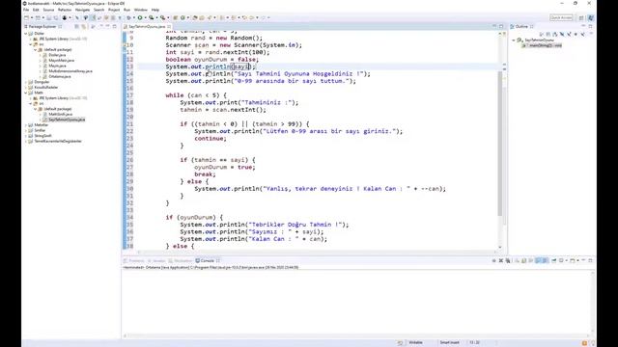
Task: Expand the Donguler project node
Action: [26, 82]
